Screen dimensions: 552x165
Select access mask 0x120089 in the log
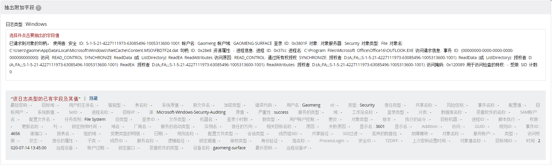(455, 65)
